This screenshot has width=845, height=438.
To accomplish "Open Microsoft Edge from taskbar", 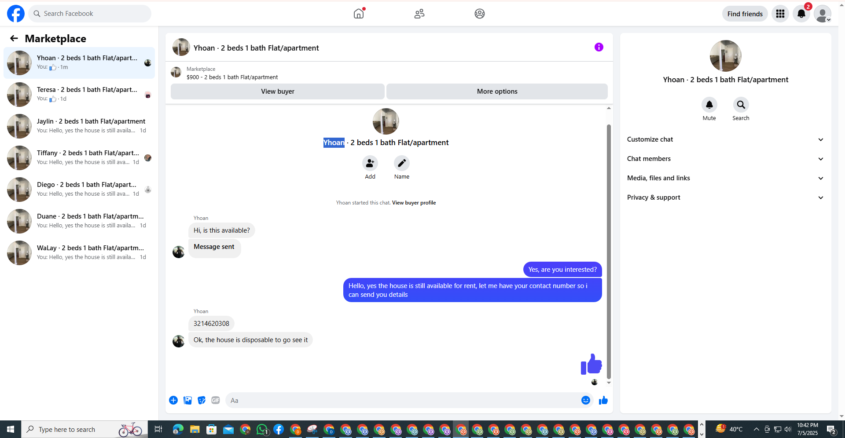I will click(x=178, y=429).
